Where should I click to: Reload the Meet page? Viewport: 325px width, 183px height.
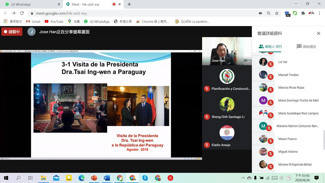pyautogui.click(x=22, y=13)
